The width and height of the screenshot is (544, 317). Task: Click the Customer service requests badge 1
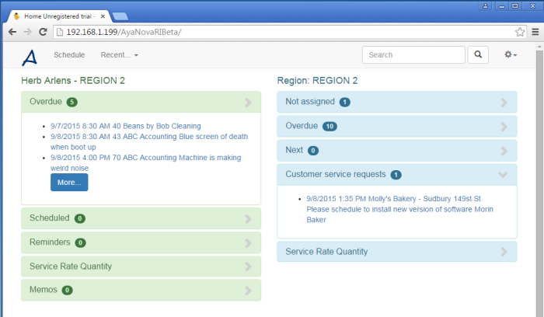click(396, 175)
